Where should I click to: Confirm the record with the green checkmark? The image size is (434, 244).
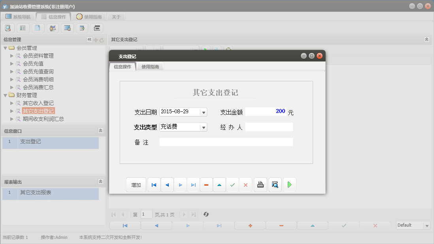[x=232, y=184]
